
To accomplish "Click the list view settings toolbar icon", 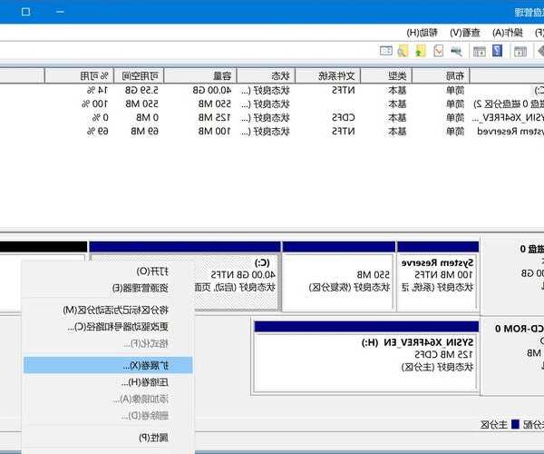I will coord(386,51).
